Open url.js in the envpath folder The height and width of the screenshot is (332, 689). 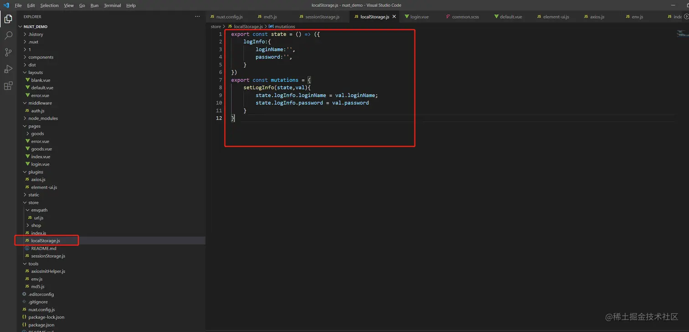(x=38, y=218)
